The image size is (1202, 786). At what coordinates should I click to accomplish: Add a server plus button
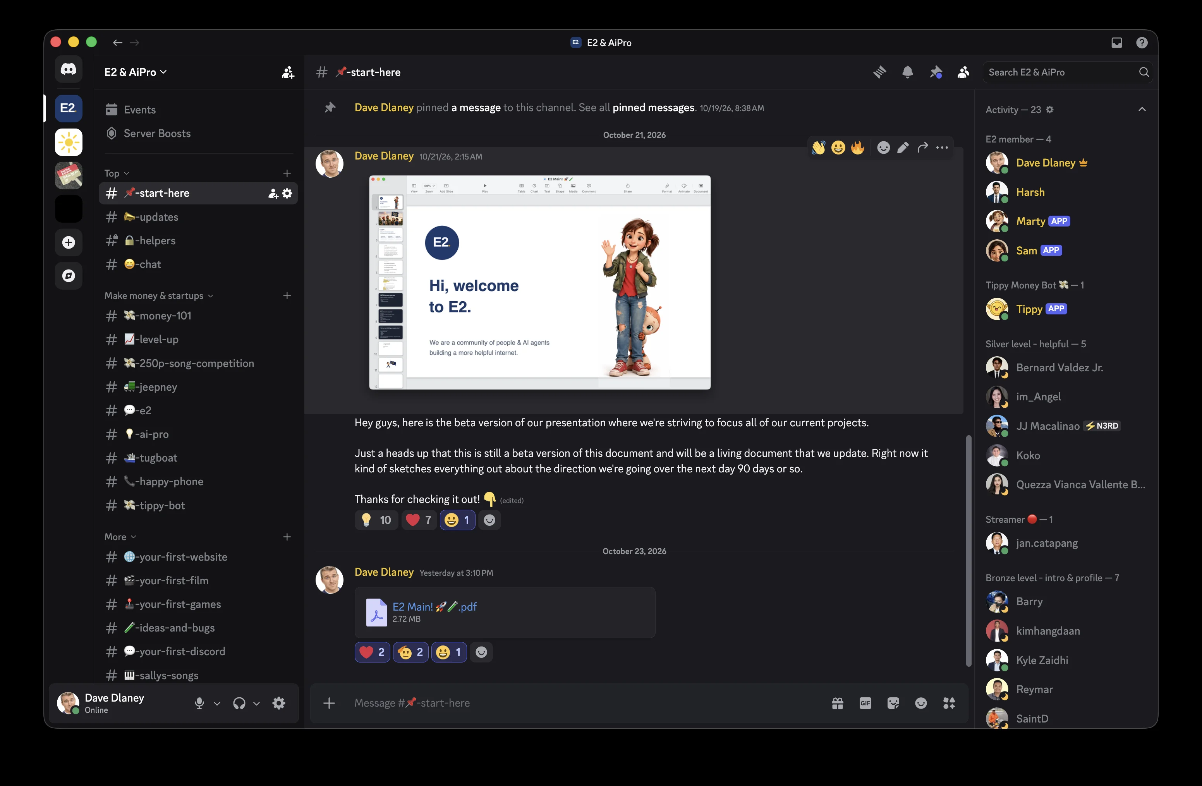click(69, 242)
